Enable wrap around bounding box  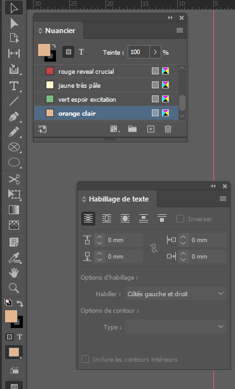pos(107,219)
